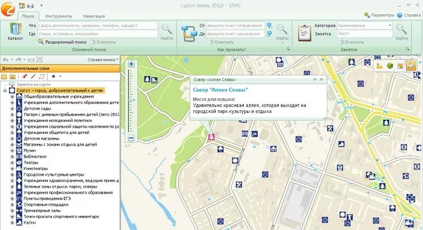
Task: Pick destination point on map icon
Action: [269, 34]
